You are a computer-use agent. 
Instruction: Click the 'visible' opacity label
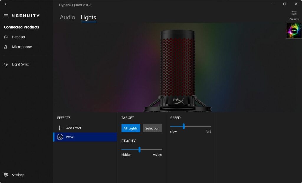pos(157,155)
